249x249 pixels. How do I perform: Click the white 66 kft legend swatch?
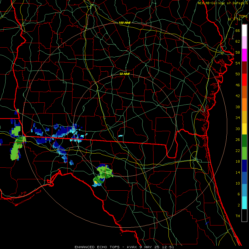pyautogui.click(x=244, y=30)
